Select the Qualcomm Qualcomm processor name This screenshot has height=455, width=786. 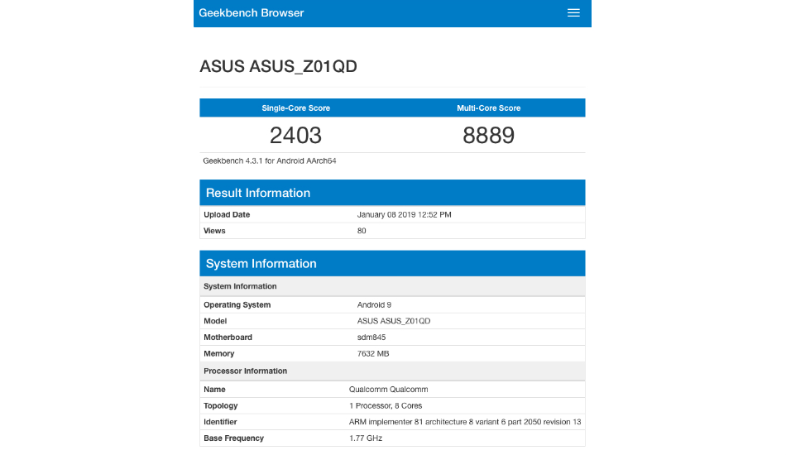coord(389,390)
